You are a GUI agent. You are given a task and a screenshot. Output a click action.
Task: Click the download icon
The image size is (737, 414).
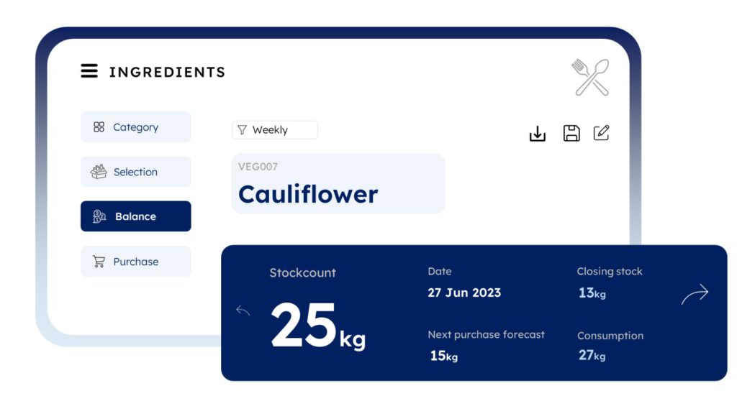538,134
